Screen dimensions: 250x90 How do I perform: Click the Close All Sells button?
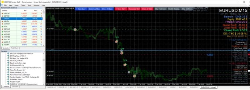[147, 9]
